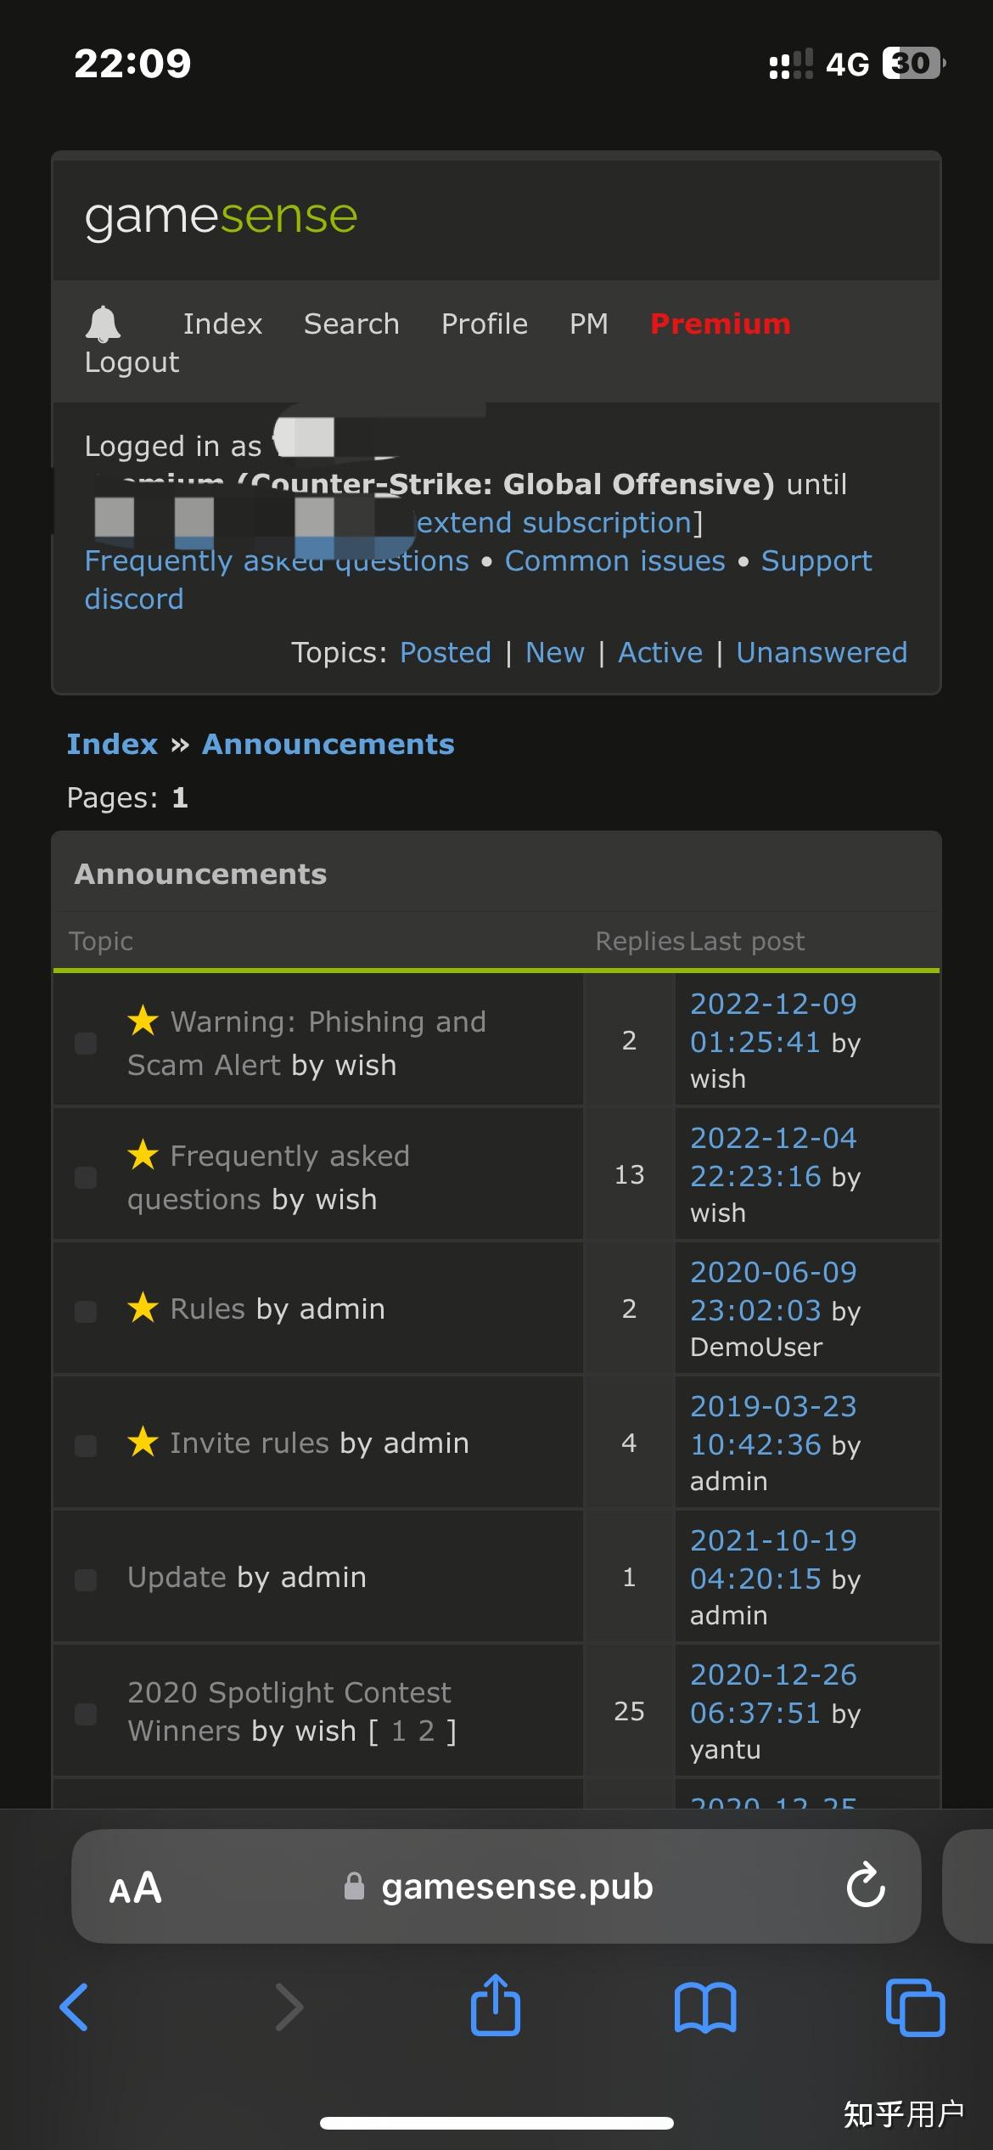Image resolution: width=993 pixels, height=2150 pixels.
Task: Open Safari bookmarks book icon
Action: (705, 2007)
